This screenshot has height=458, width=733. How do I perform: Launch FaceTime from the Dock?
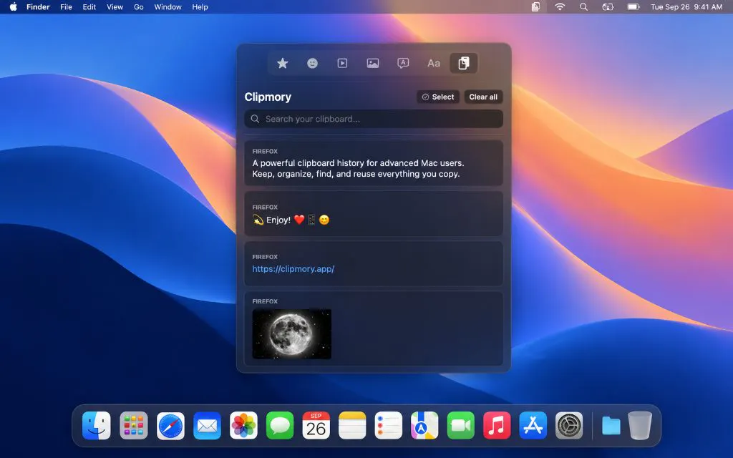[x=460, y=426]
